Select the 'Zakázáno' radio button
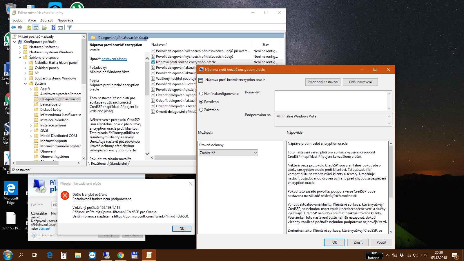 (201, 110)
